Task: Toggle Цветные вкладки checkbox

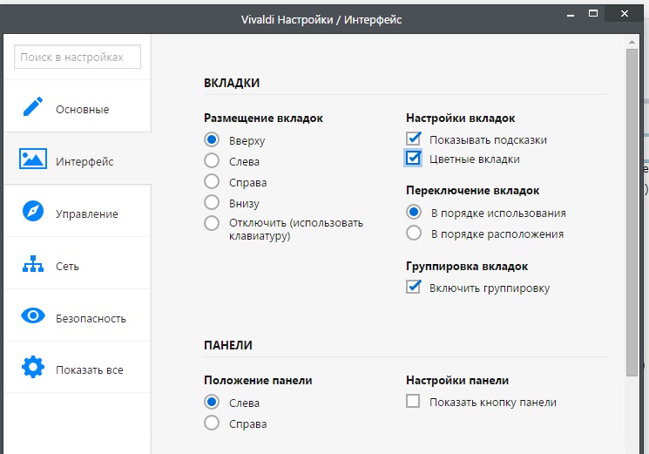Action: pyautogui.click(x=413, y=158)
